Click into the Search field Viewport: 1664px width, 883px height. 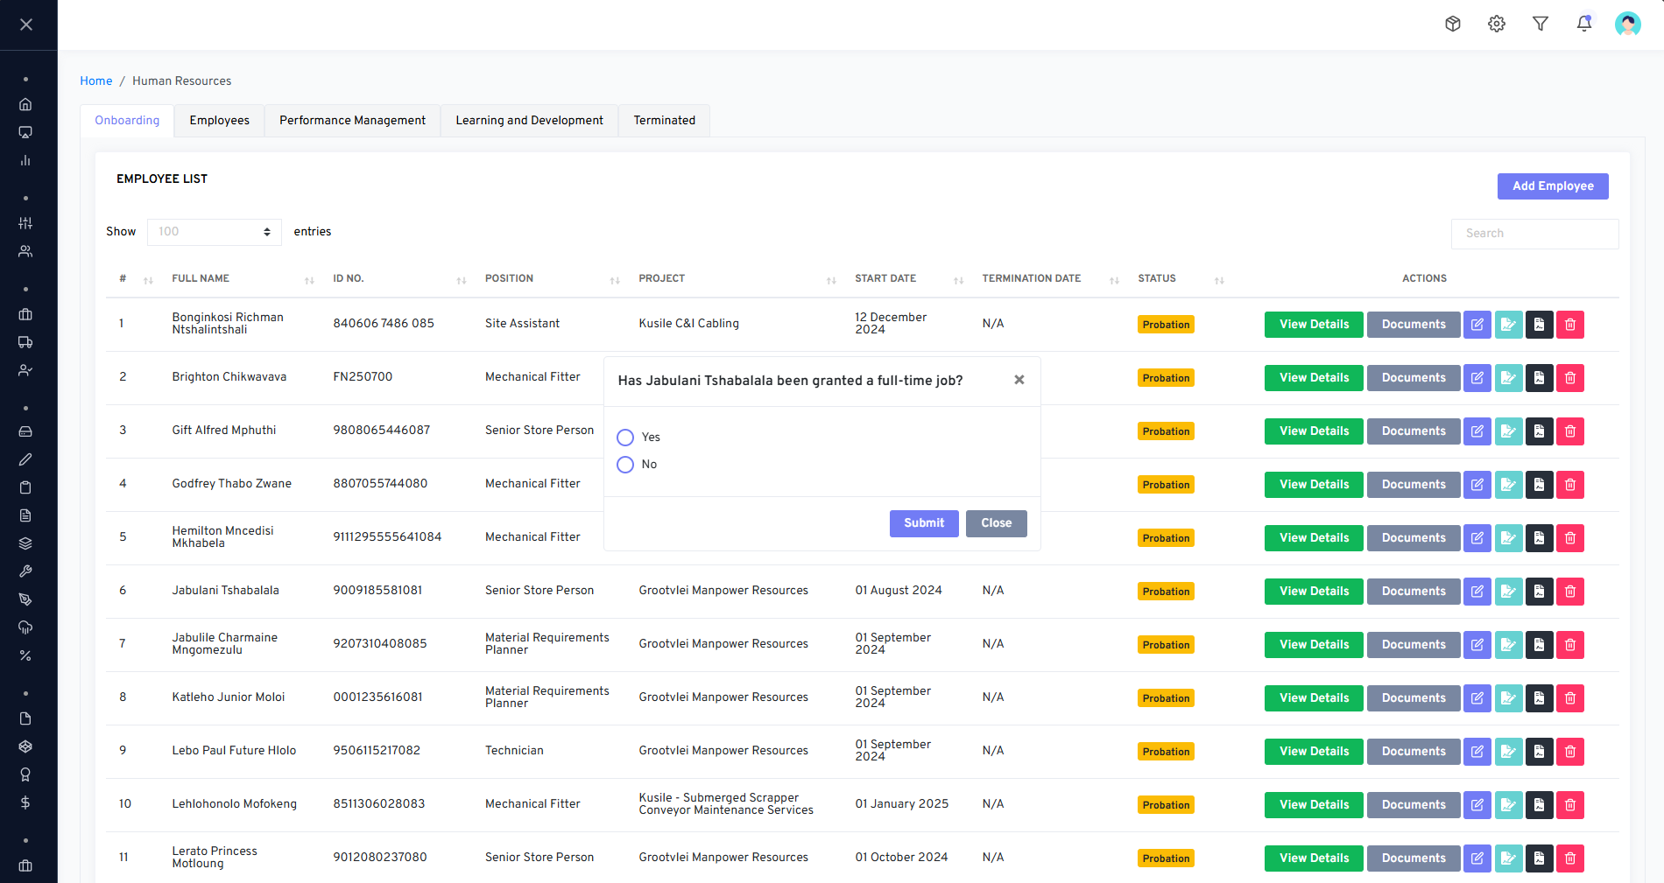tap(1534, 234)
